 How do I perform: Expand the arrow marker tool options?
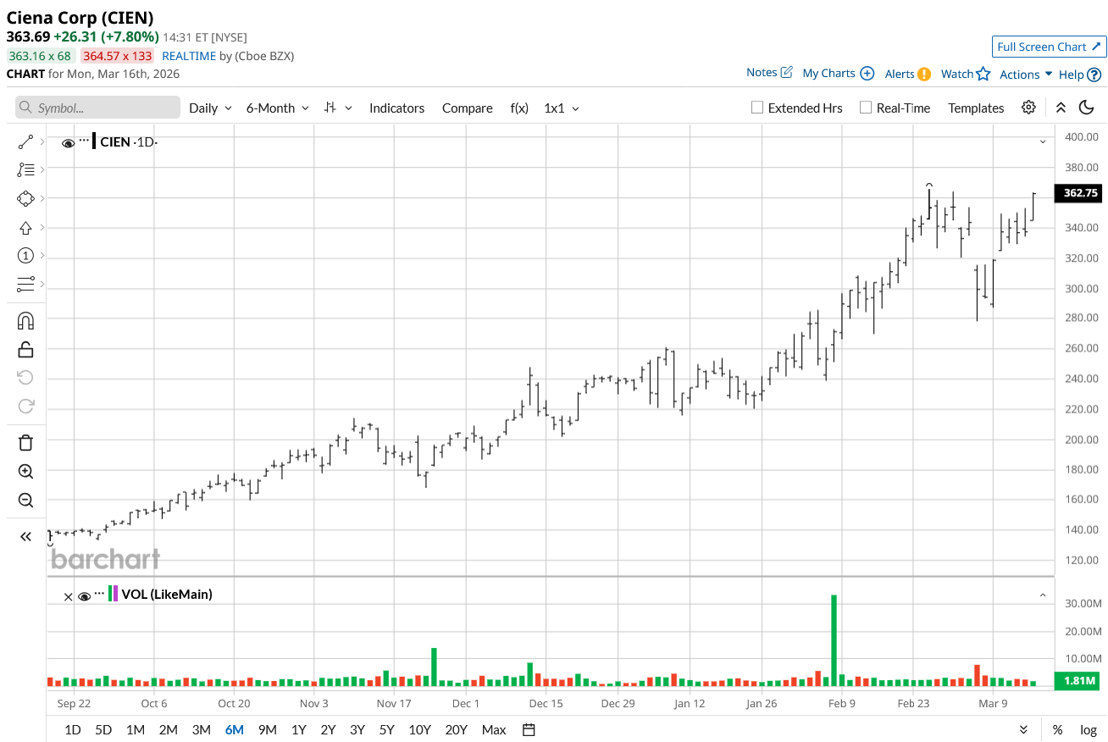click(42, 227)
